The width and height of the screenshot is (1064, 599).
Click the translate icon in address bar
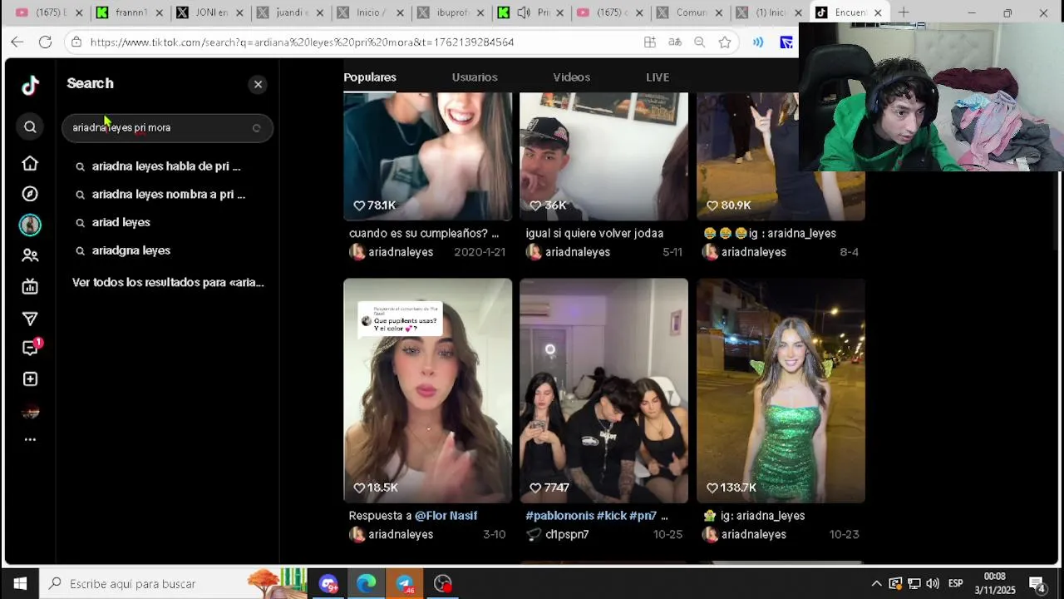(675, 42)
